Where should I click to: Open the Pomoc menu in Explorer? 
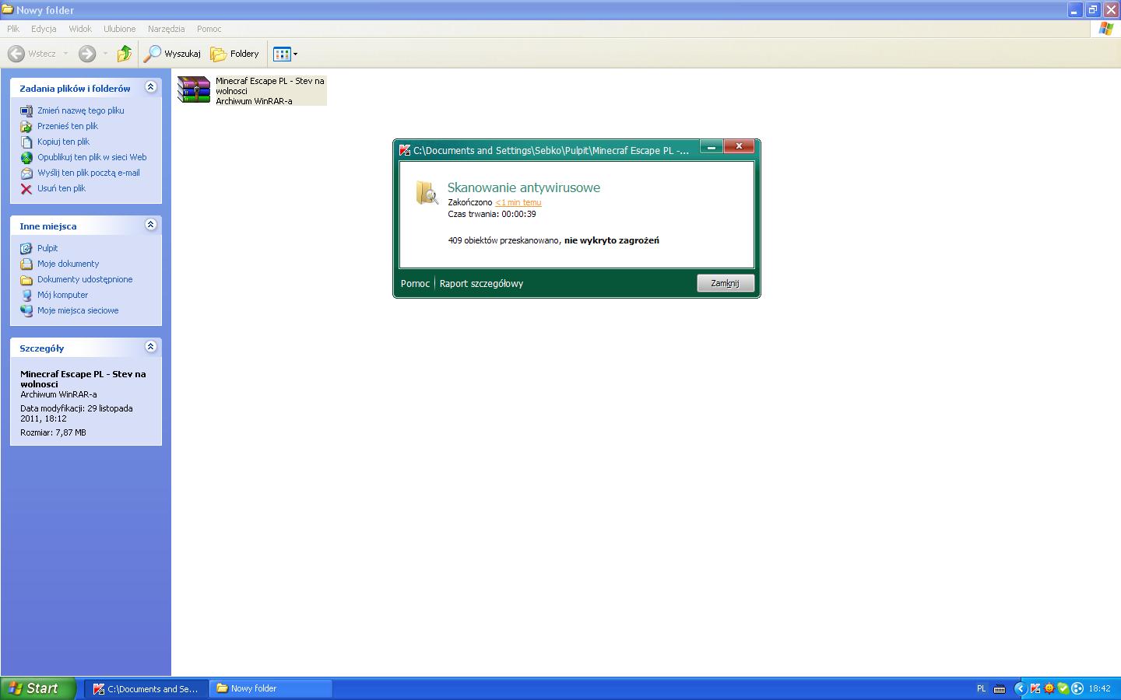(209, 29)
